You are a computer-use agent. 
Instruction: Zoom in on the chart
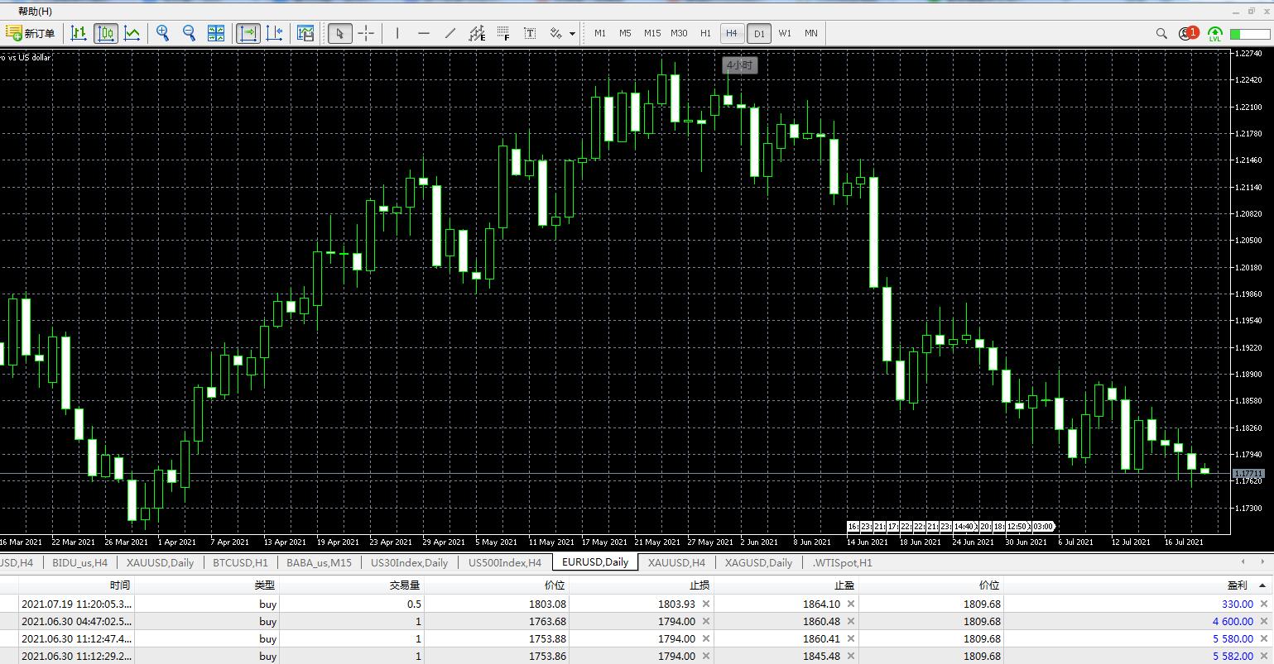163,33
